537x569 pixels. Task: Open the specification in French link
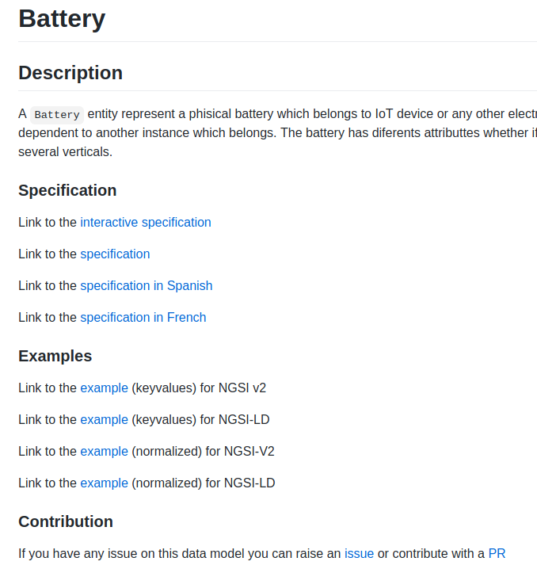[x=143, y=318]
